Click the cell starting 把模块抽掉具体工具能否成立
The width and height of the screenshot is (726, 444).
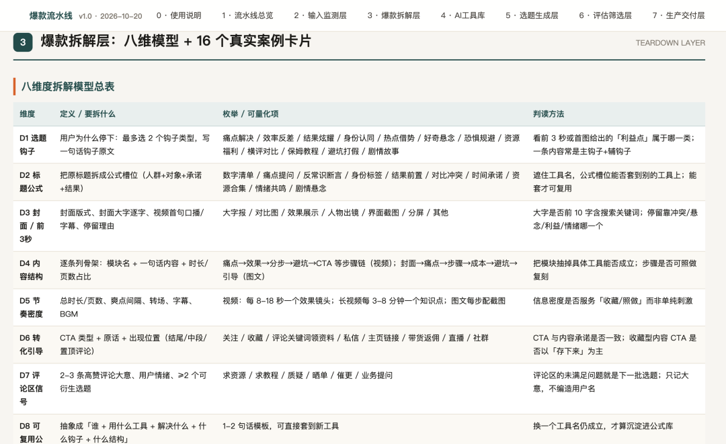click(x=615, y=270)
